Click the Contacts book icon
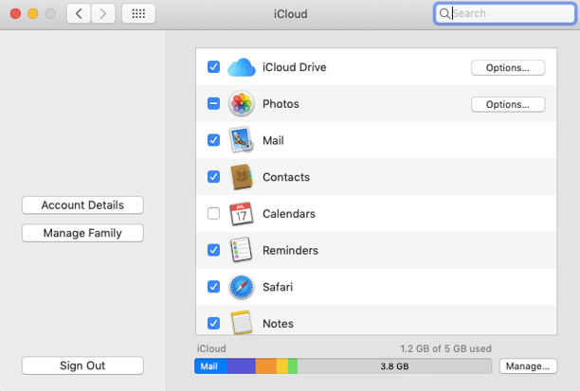This screenshot has height=391, width=580. (241, 177)
